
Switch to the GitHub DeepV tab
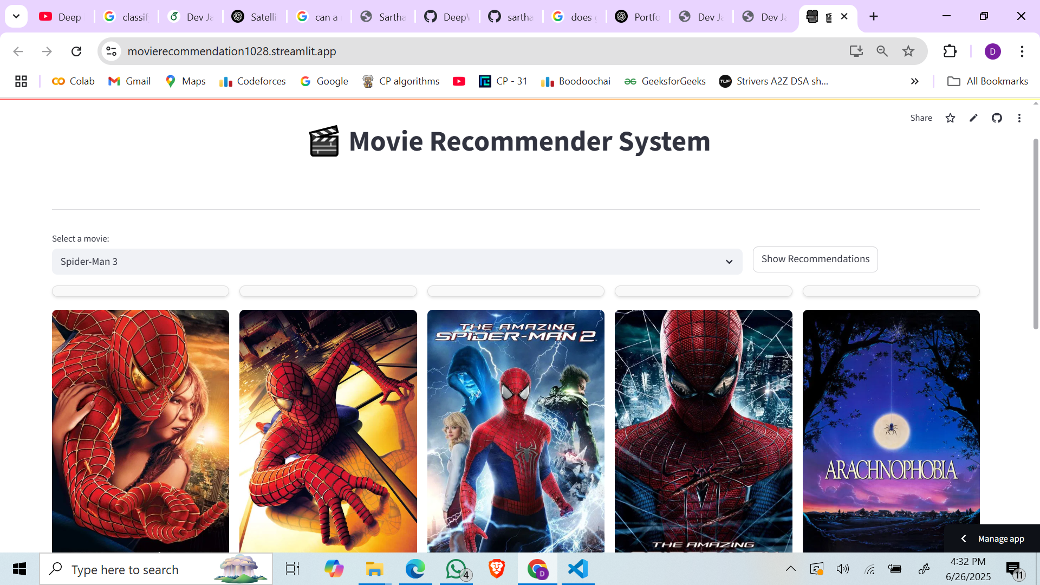coord(447,17)
